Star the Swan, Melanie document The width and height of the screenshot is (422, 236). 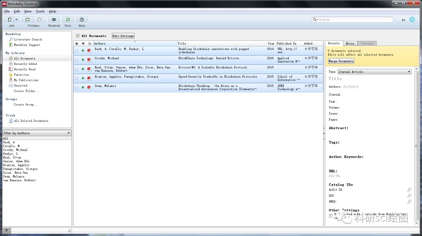click(77, 87)
